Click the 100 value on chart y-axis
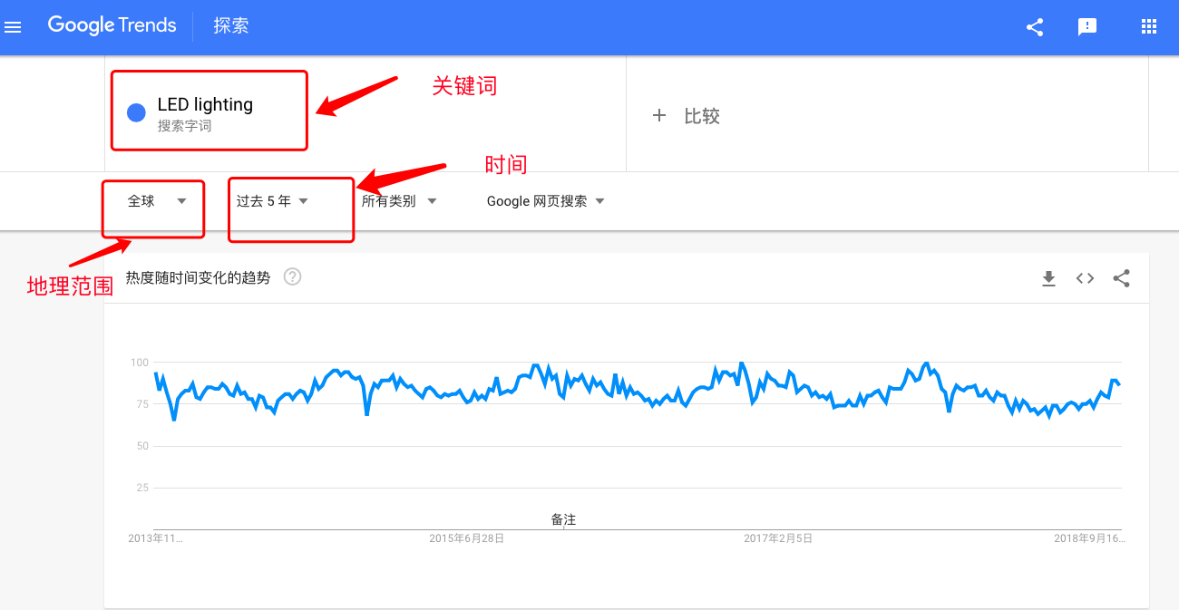Image resolution: width=1179 pixels, height=610 pixels. click(140, 363)
